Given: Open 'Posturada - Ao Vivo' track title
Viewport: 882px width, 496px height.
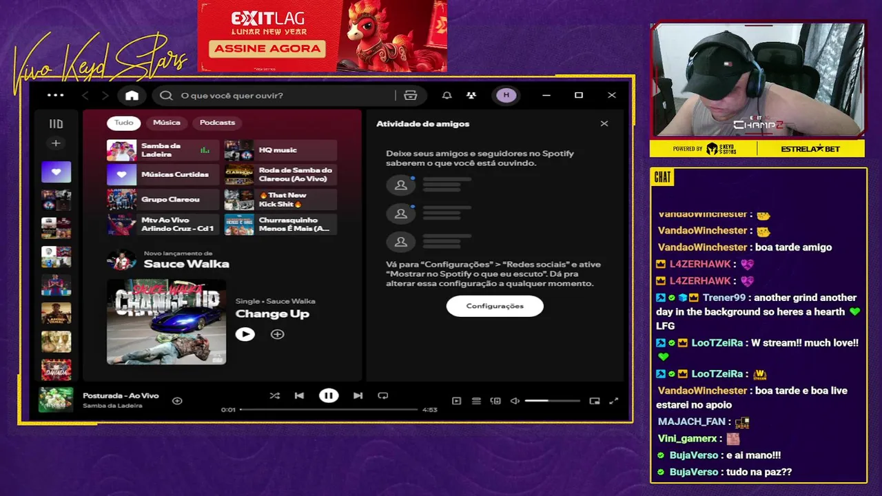Looking at the screenshot, I should [x=121, y=395].
